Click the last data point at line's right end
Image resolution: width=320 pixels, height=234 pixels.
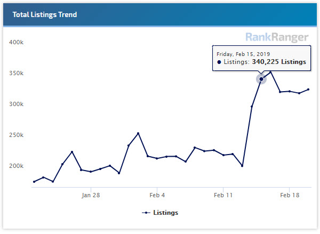[x=308, y=90]
